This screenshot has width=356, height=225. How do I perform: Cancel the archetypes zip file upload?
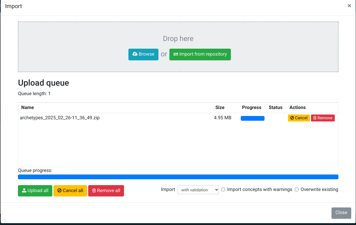click(299, 118)
